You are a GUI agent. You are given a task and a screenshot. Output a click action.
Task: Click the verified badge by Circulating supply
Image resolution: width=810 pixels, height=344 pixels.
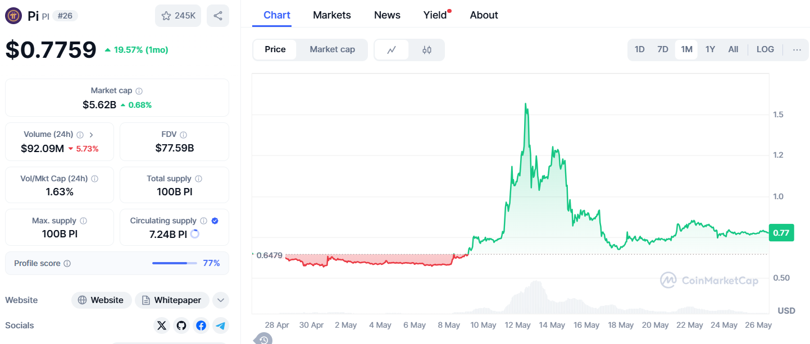coord(215,221)
